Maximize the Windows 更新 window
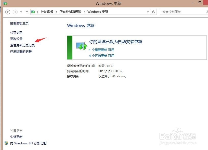The width and height of the screenshot is (208, 150). pos(200,2)
